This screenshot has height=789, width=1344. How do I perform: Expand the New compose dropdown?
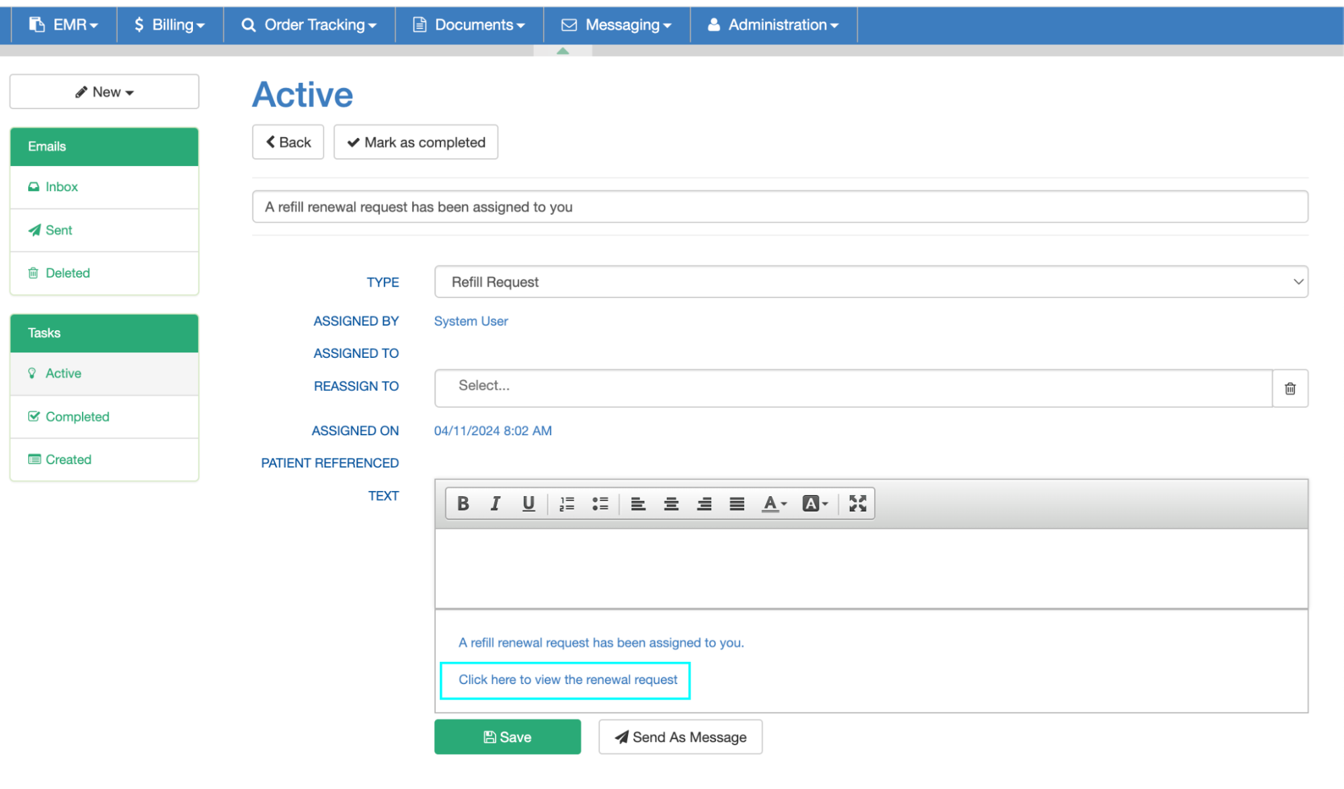pyautogui.click(x=104, y=92)
